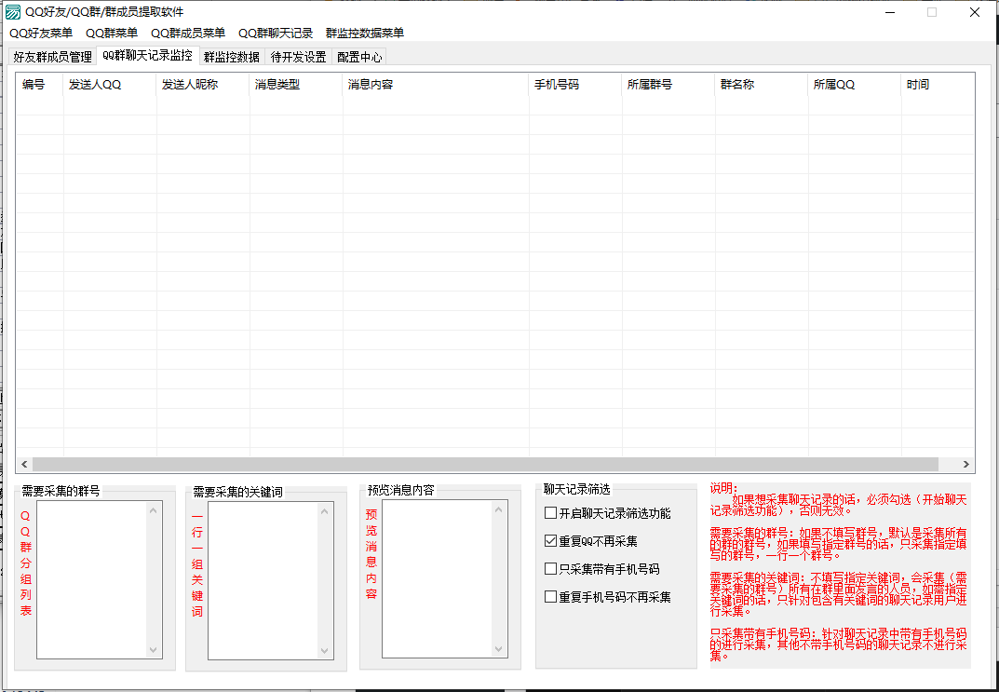Focus the 需要采集的群号 text box
Viewport: 999px width, 692px height.
[x=92, y=580]
